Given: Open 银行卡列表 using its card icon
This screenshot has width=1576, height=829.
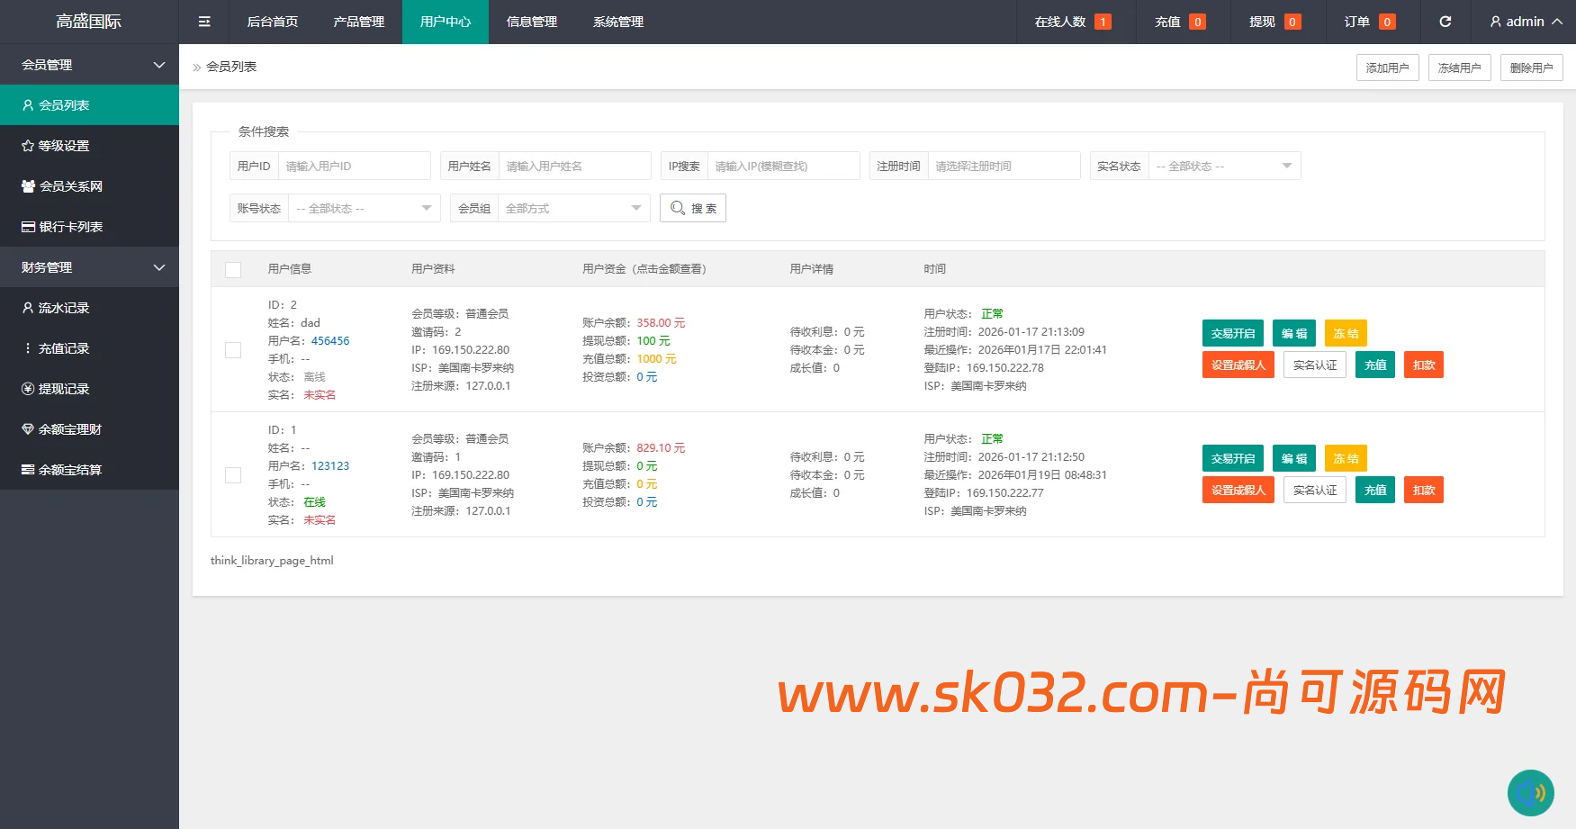Looking at the screenshot, I should pos(27,226).
